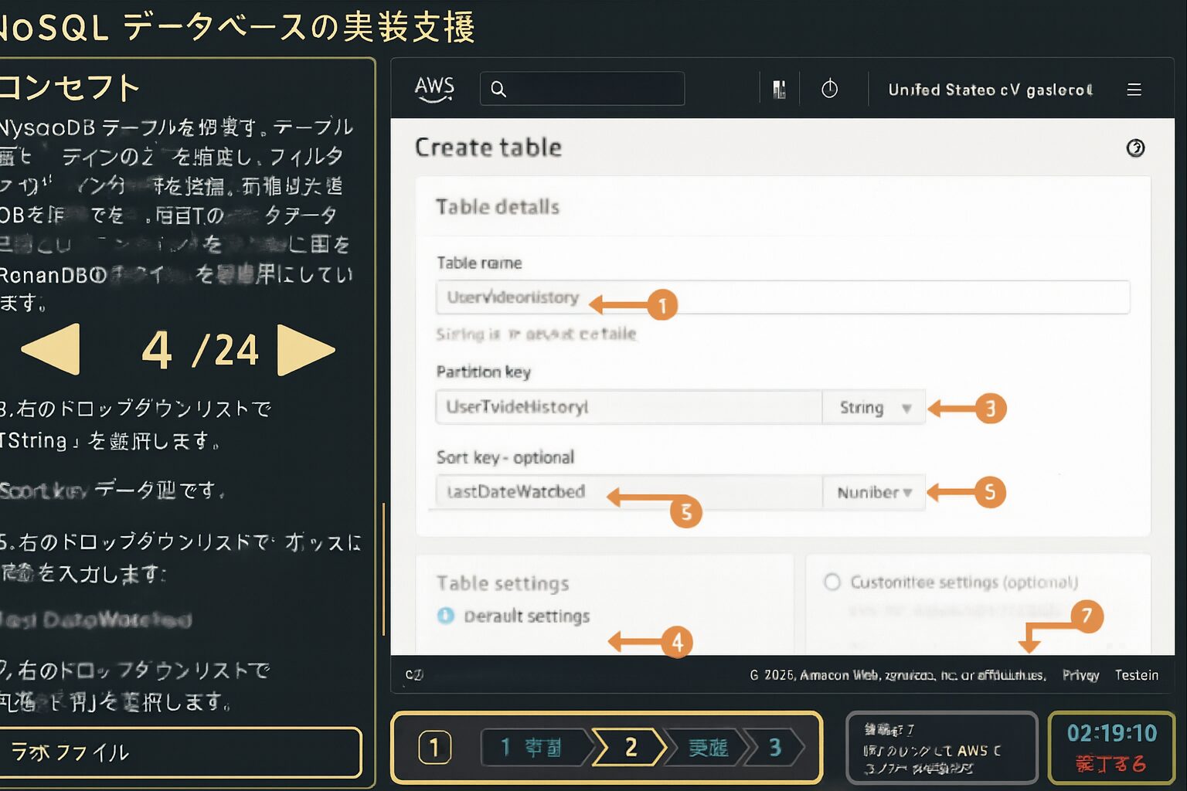Go to previous instruction page arrow
Image resolution: width=1187 pixels, height=791 pixels.
pyautogui.click(x=51, y=349)
